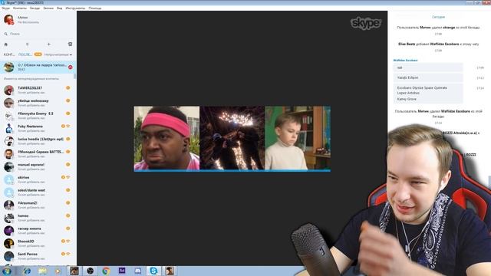Open the TAWER2281337 contact request
This screenshot has width=491, height=276.
[38, 90]
